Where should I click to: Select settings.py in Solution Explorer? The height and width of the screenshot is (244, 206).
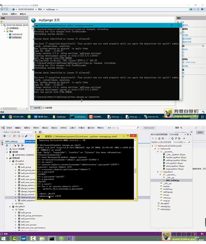click(x=168, y=192)
